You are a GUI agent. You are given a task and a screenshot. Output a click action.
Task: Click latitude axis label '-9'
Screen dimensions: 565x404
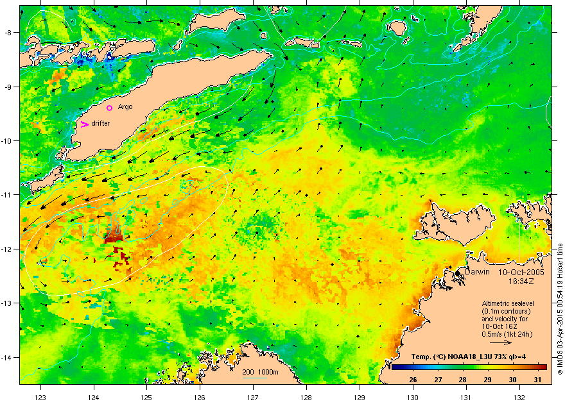pyautogui.click(x=8, y=87)
